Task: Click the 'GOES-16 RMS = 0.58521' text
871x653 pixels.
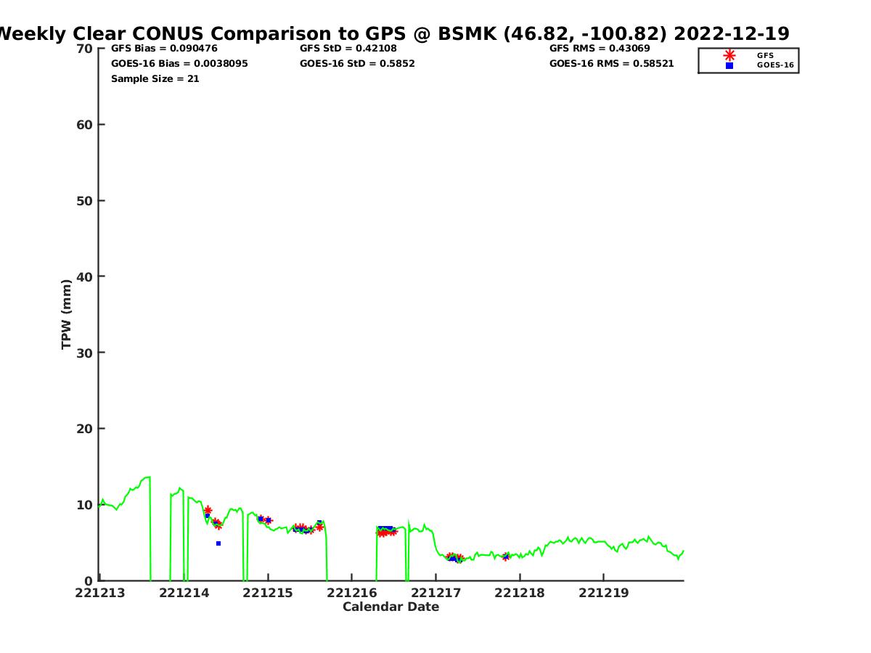Action: 611,63
